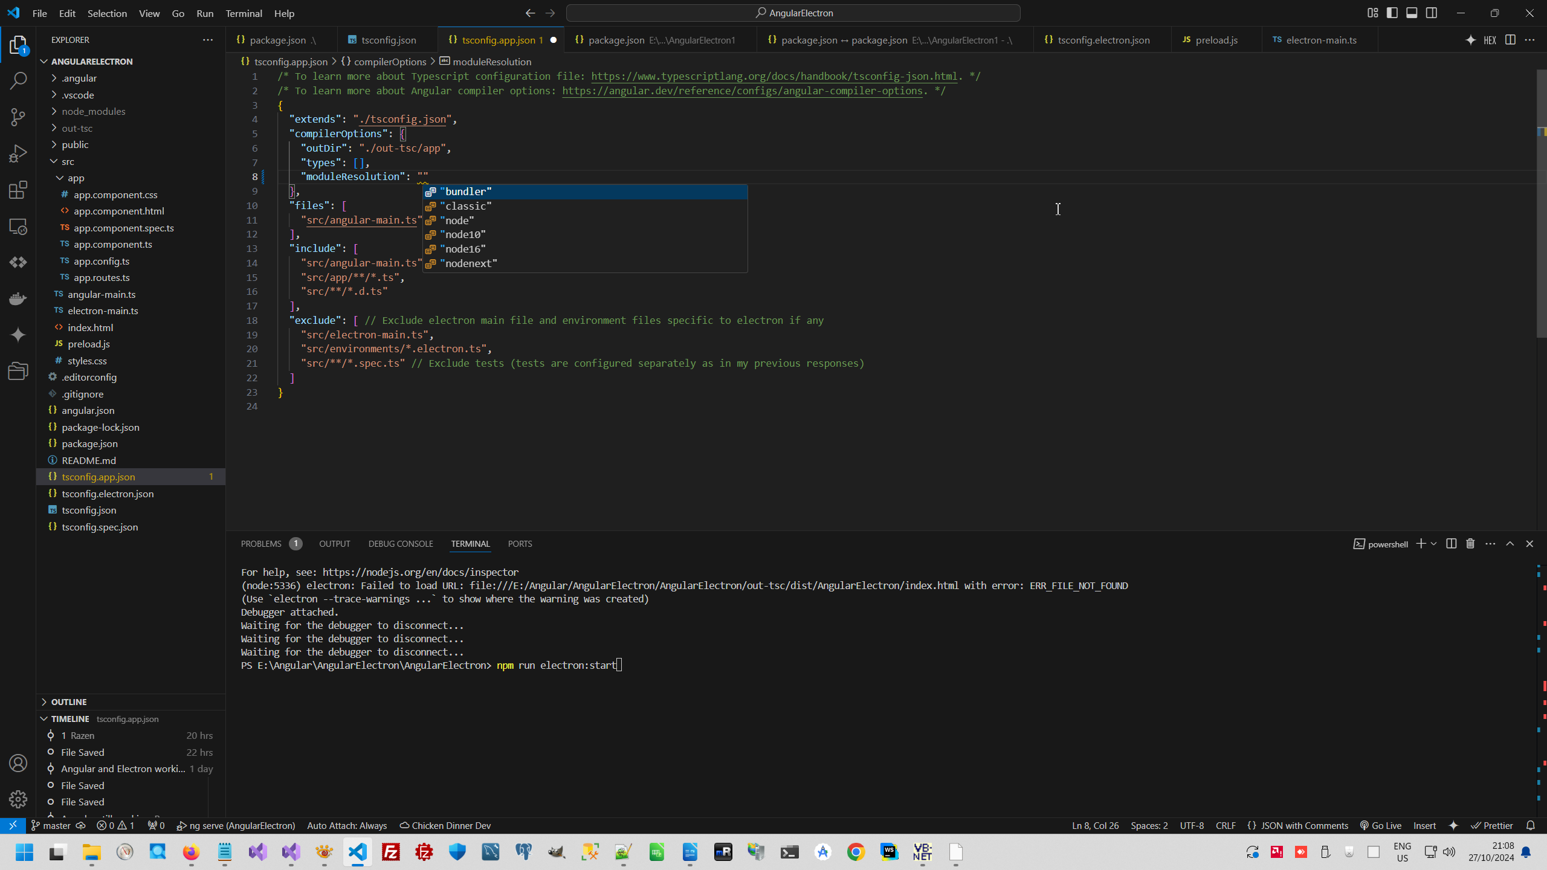This screenshot has height=870, width=1547.
Task: Toggle the bottom panel layout button
Action: 1412,13
